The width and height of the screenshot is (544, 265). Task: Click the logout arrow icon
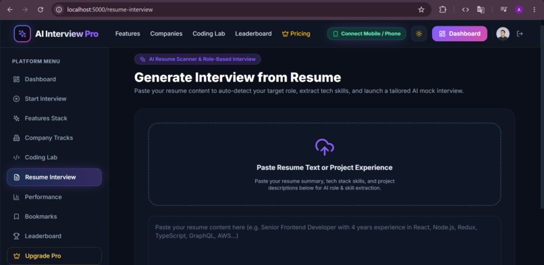[x=520, y=34]
